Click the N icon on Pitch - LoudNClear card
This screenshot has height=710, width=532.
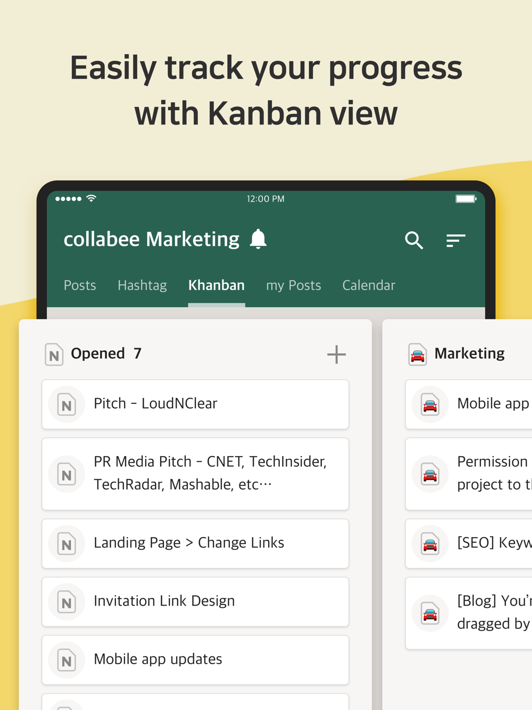point(66,404)
